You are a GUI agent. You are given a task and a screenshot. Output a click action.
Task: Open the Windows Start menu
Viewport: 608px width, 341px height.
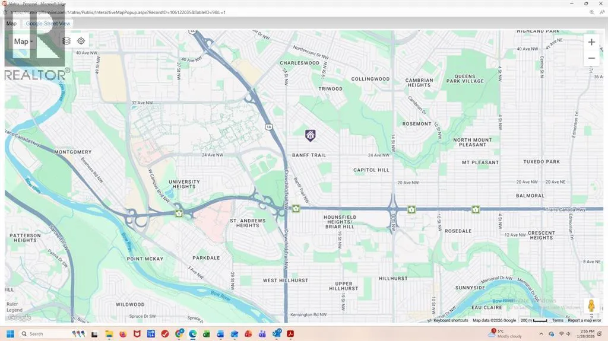tap(11, 334)
